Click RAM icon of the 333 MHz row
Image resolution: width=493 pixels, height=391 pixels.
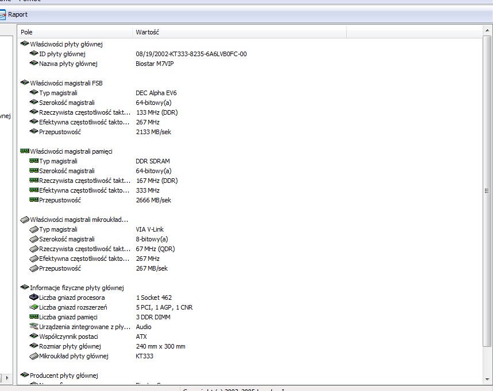coord(34,190)
